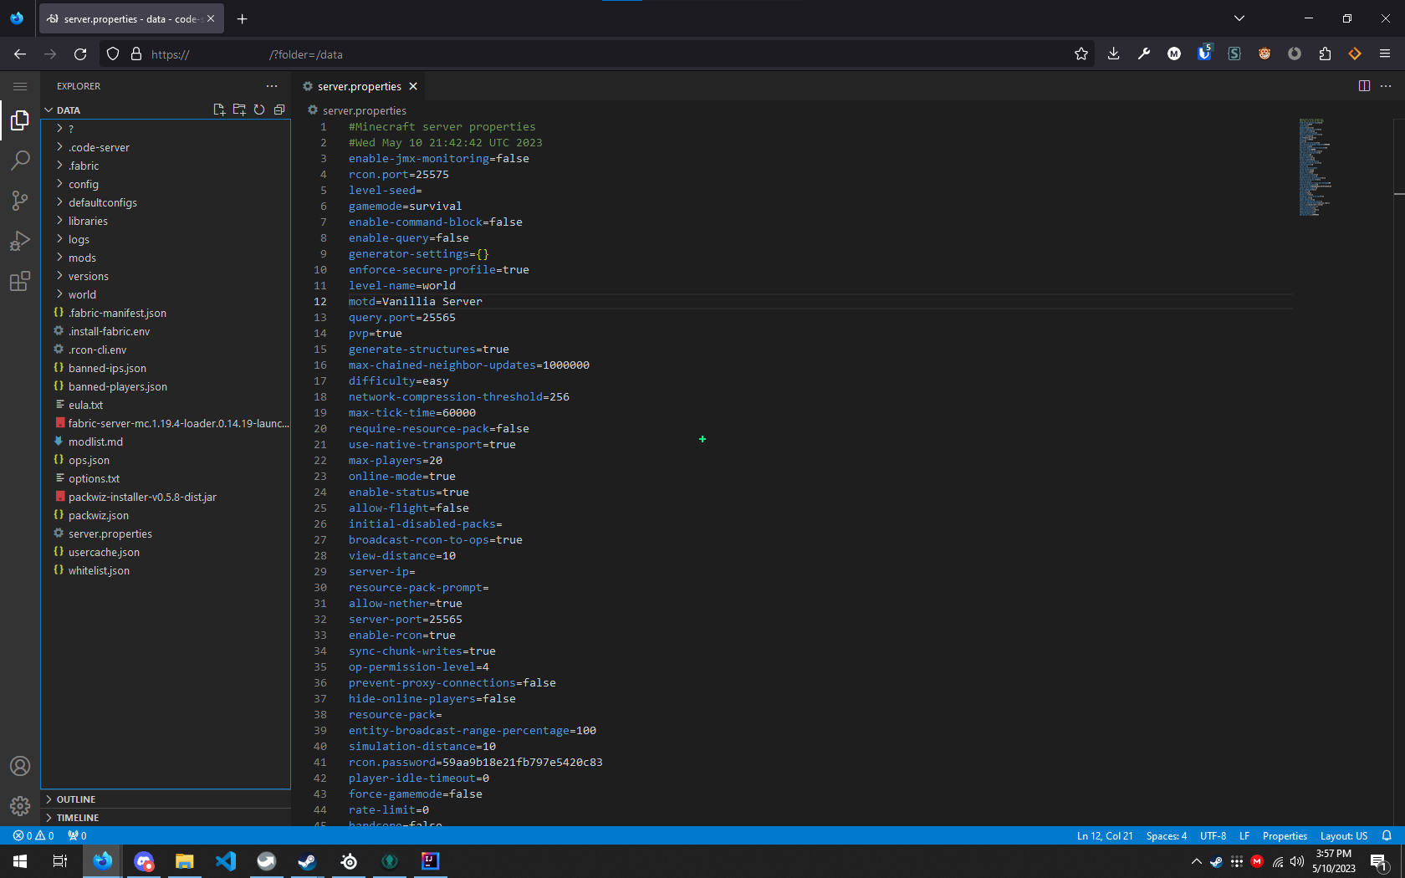This screenshot has width=1405, height=878.
Task: Toggle notifications bell in status bar
Action: [x=1387, y=835]
